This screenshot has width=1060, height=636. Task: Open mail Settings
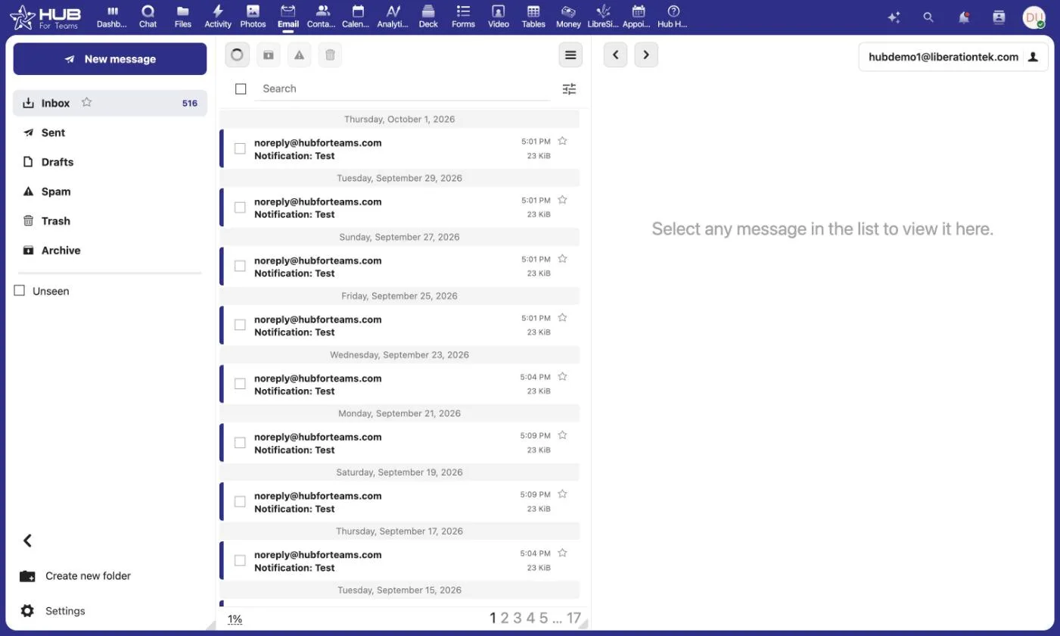tap(53, 611)
